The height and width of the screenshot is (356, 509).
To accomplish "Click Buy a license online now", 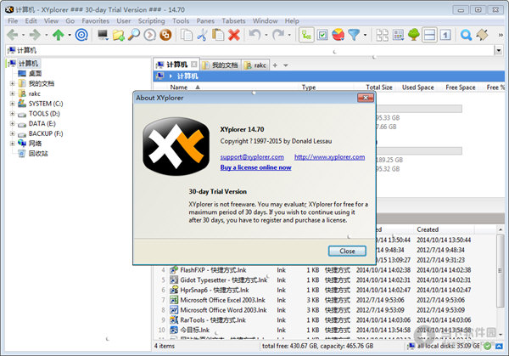I will [x=256, y=167].
